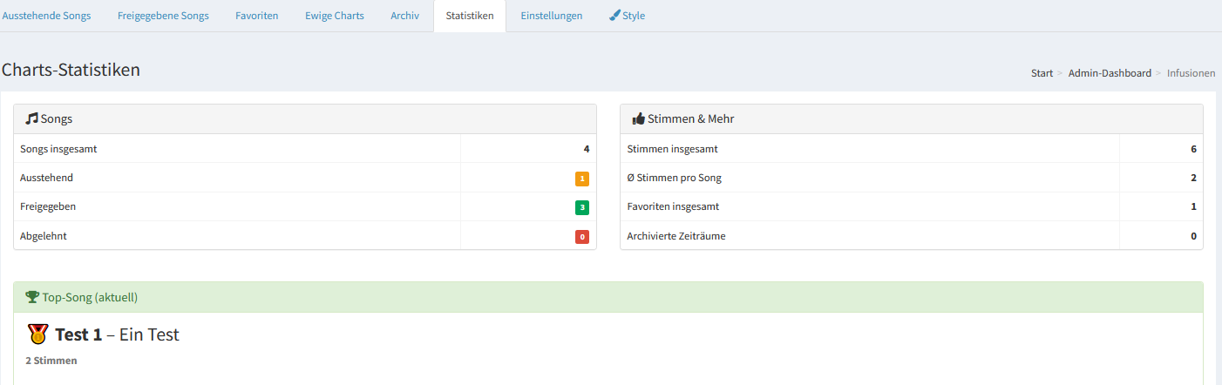Select the Archiv tab

[x=405, y=16]
